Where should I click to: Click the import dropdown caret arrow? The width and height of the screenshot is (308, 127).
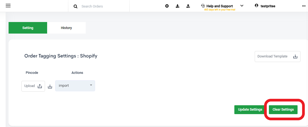[x=91, y=85]
